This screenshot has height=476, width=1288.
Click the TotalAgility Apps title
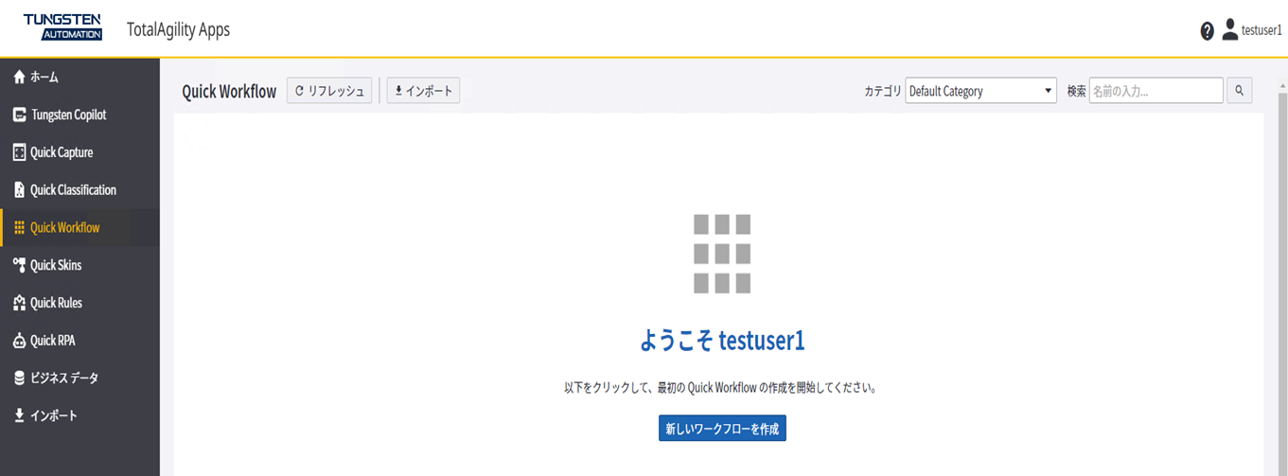pos(178,29)
